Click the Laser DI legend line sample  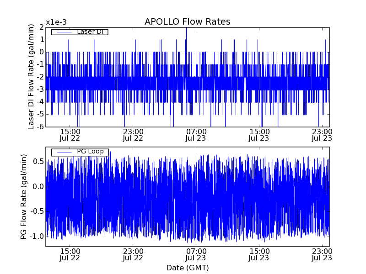click(x=64, y=32)
